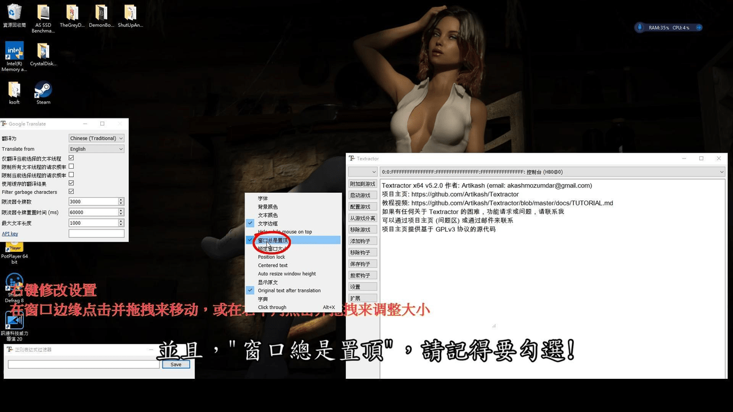Choose 背景颜色 in the context menu
Screen dimensions: 733x412
click(268, 207)
